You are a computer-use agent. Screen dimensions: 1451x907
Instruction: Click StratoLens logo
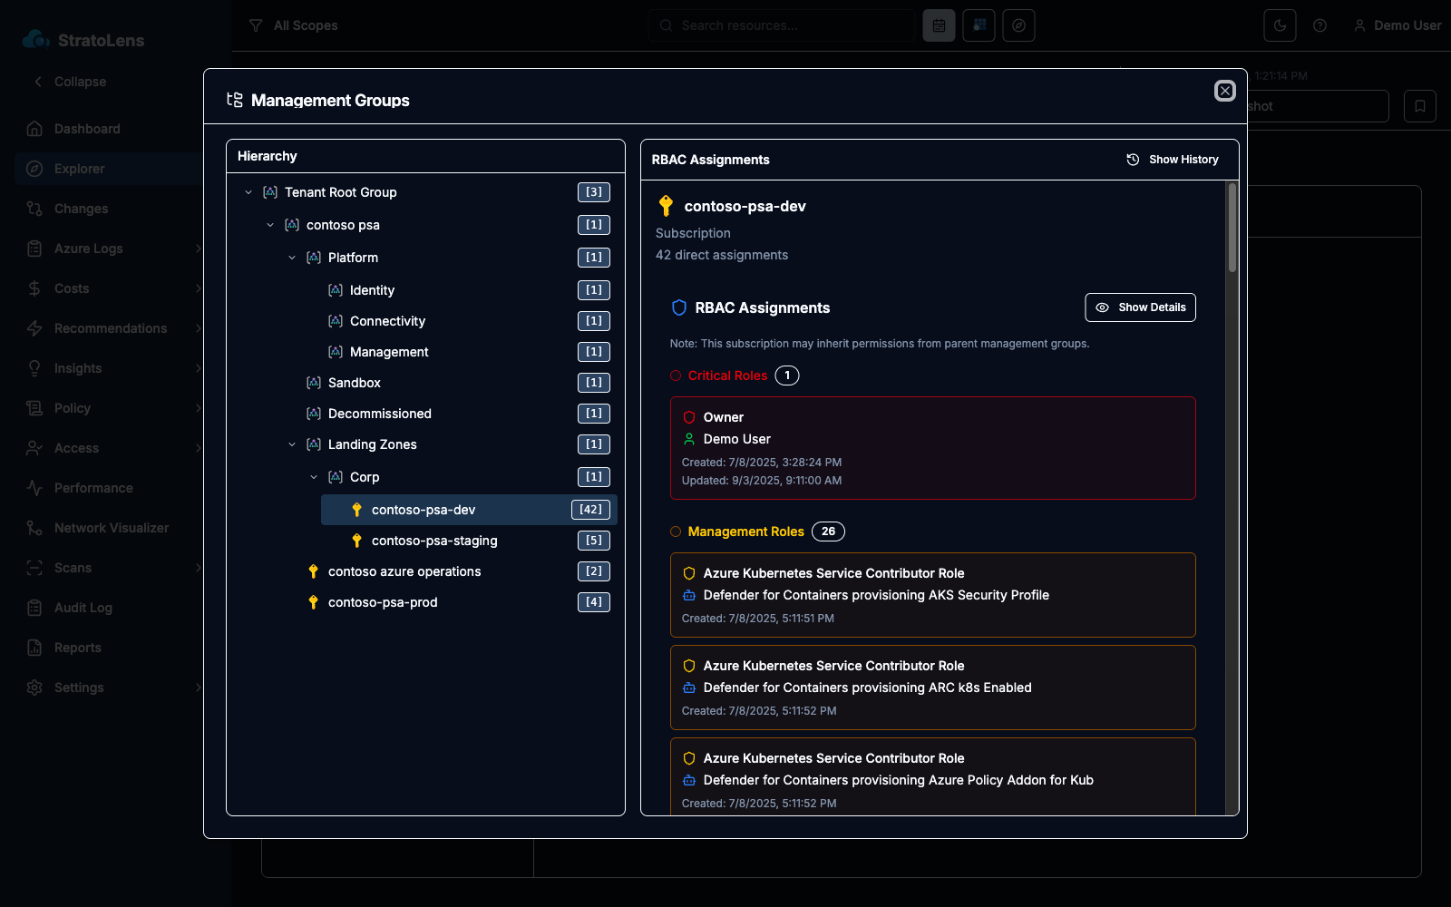(83, 40)
